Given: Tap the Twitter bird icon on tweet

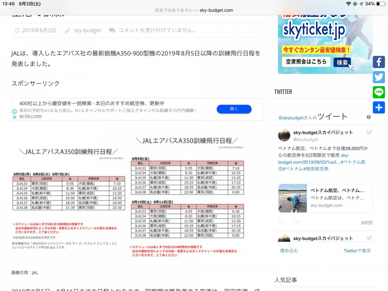Looking at the screenshot, I should [369, 133].
